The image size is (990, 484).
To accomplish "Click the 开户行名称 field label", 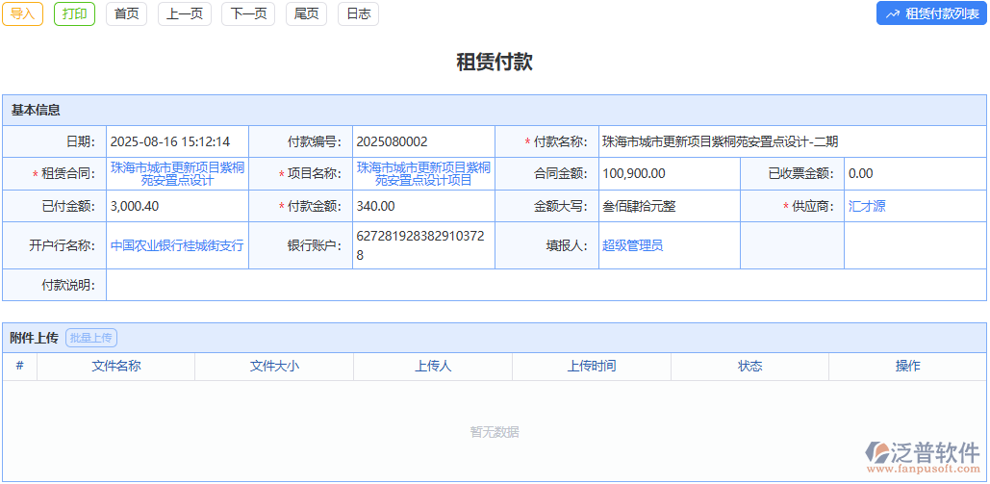I will pos(63,245).
